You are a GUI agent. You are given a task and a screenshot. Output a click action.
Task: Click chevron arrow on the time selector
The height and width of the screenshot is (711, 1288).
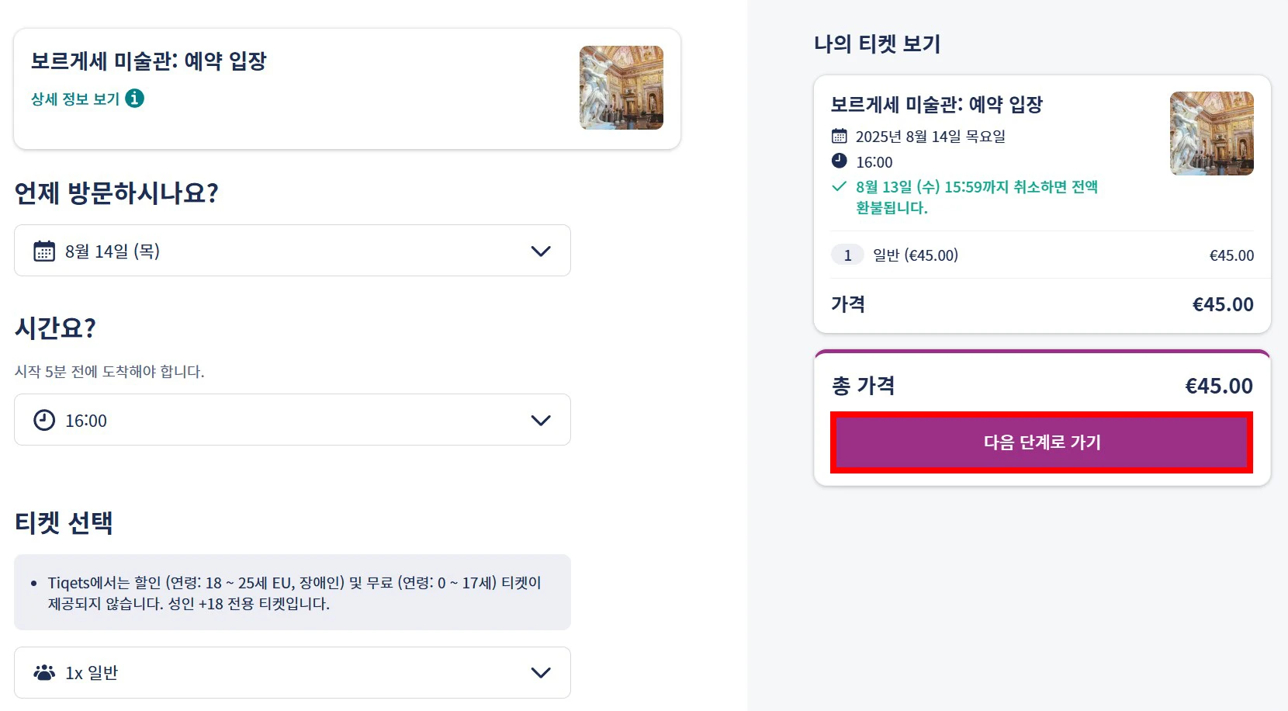click(x=541, y=420)
